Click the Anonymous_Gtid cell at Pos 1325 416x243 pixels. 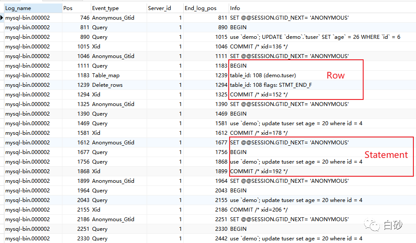pos(119,104)
